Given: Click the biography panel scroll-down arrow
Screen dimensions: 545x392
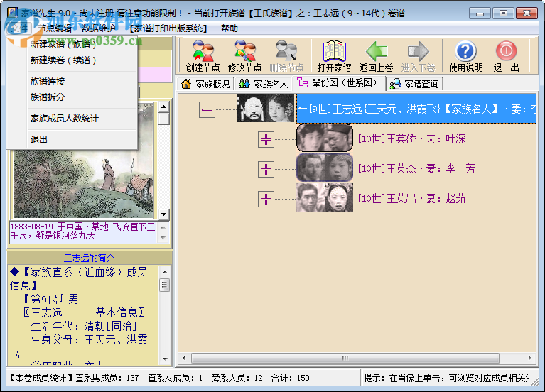Looking at the screenshot, I should point(165,359).
